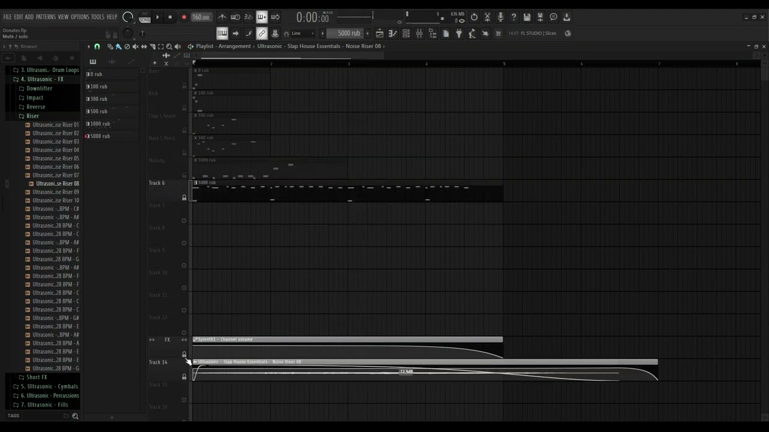Click the shopping cart icon
Viewport: 769px width, 432px height.
click(x=498, y=34)
